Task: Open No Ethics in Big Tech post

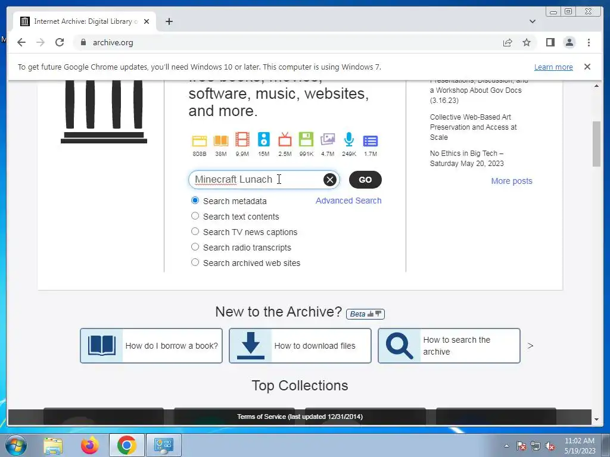Action: pos(467,158)
